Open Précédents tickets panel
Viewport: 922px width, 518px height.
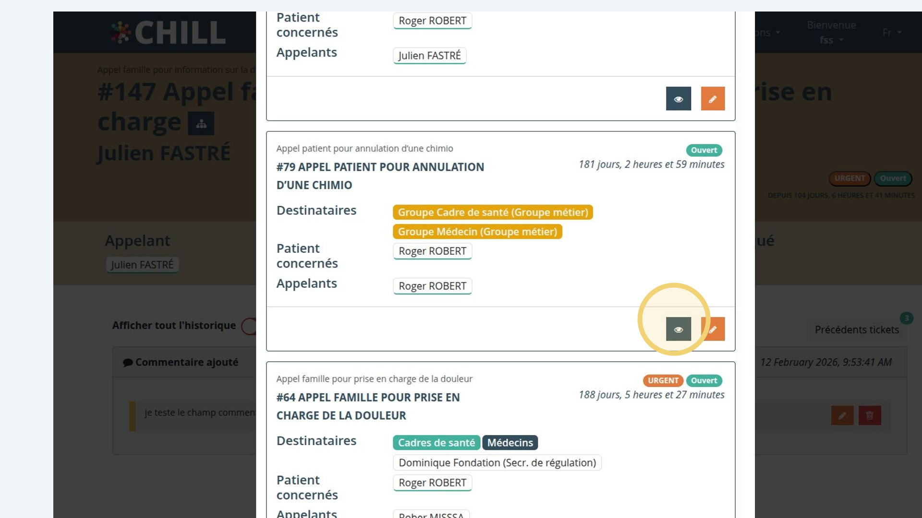tap(857, 330)
